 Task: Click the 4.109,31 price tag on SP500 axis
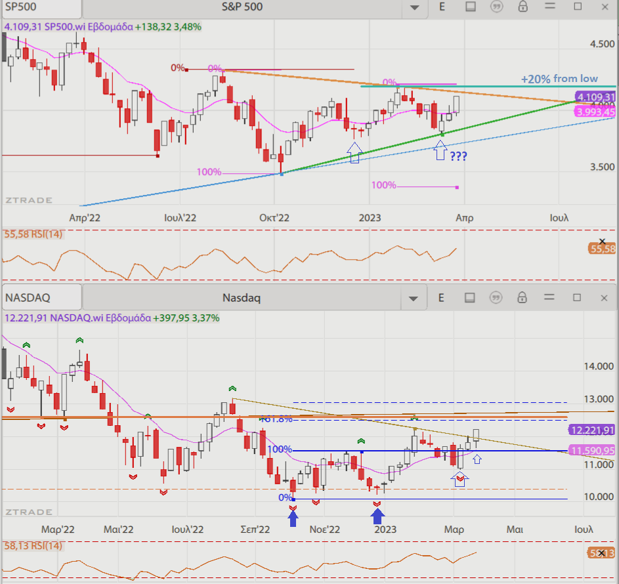596,97
